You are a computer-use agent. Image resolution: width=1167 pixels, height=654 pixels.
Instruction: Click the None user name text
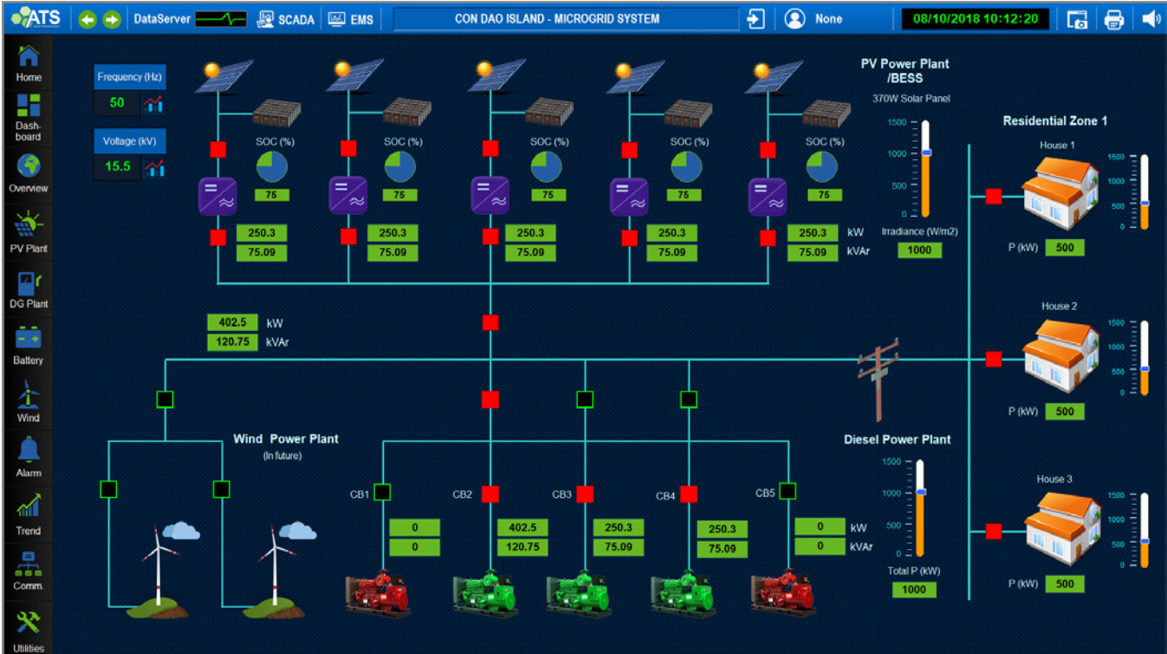(x=829, y=19)
